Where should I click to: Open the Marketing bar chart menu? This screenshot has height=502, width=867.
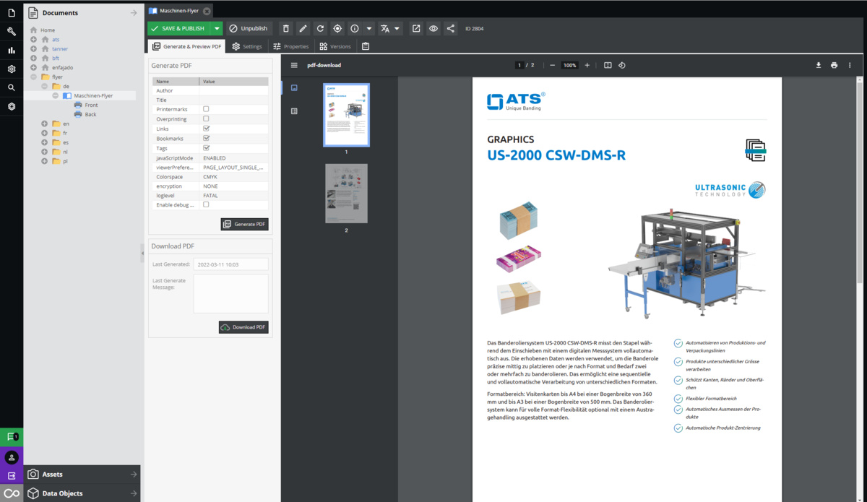(x=12, y=51)
